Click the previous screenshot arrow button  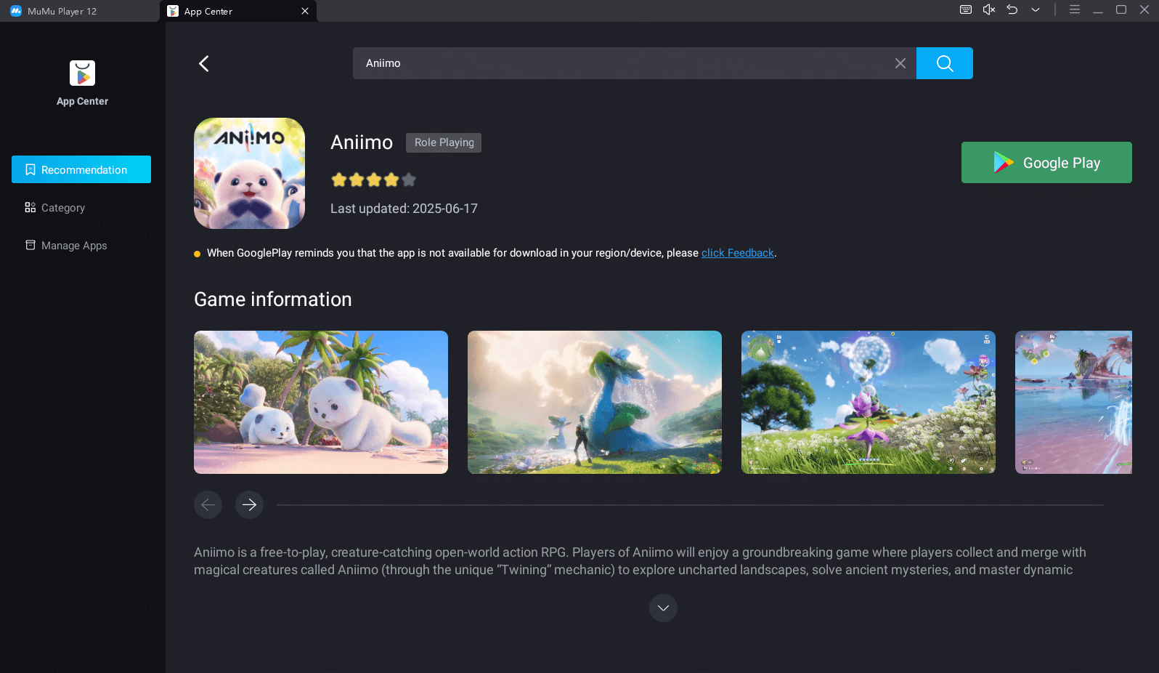pyautogui.click(x=208, y=504)
